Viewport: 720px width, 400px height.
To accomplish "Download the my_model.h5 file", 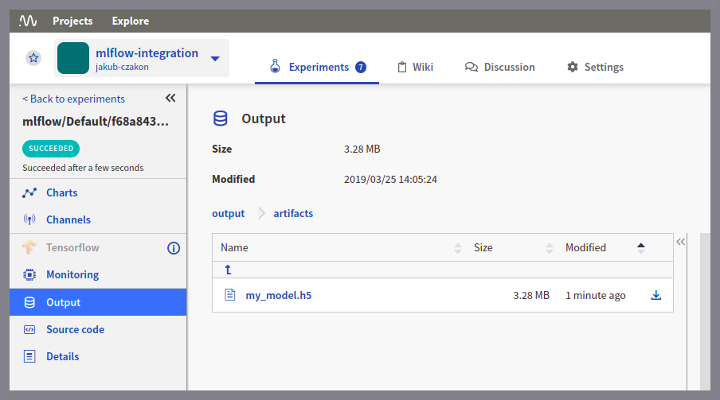I will coord(656,295).
